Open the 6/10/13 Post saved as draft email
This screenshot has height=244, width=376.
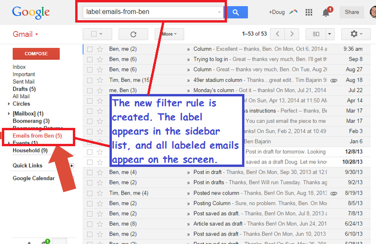(227, 234)
